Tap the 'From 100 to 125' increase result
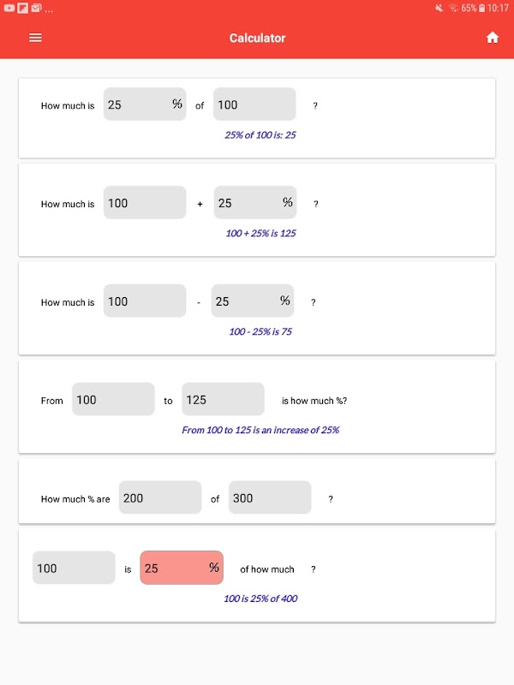514x685 pixels. pos(260,430)
